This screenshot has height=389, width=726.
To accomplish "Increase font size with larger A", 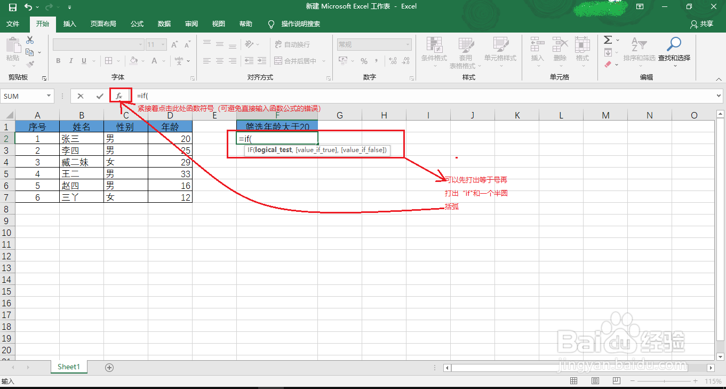I will coord(174,45).
